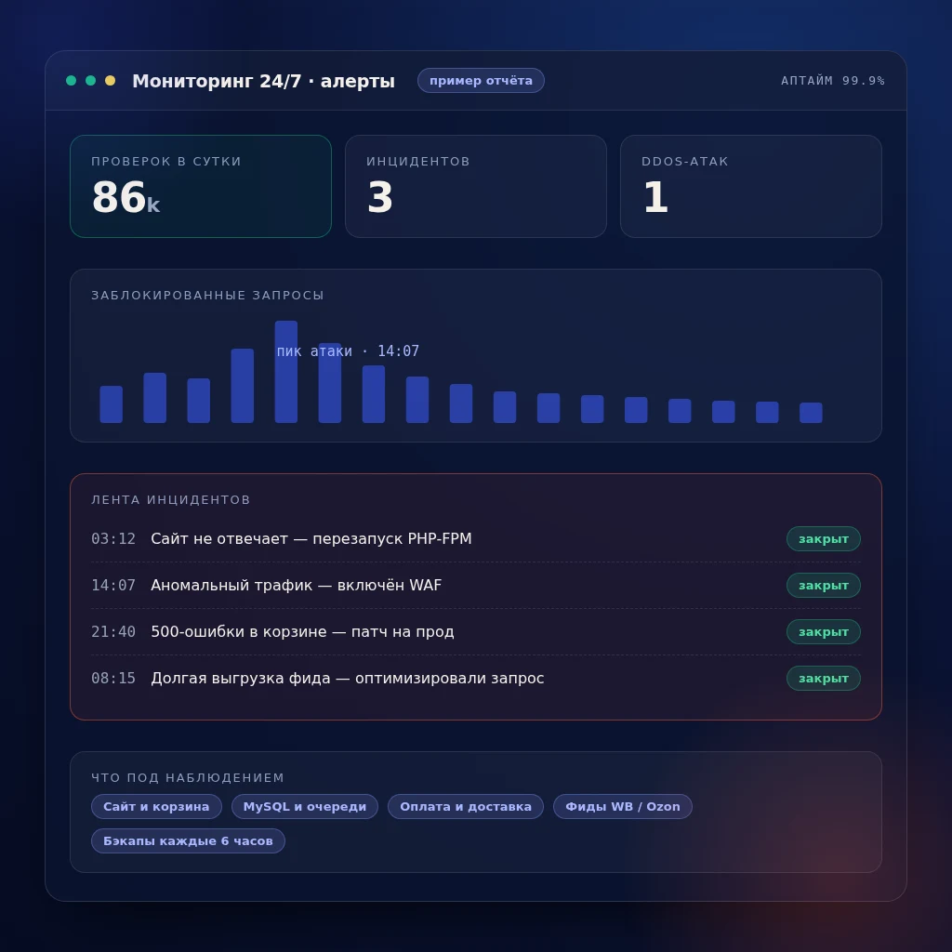
Task: Click the 'Мониторинг 24/7 · алерты' title
Action: point(263,81)
